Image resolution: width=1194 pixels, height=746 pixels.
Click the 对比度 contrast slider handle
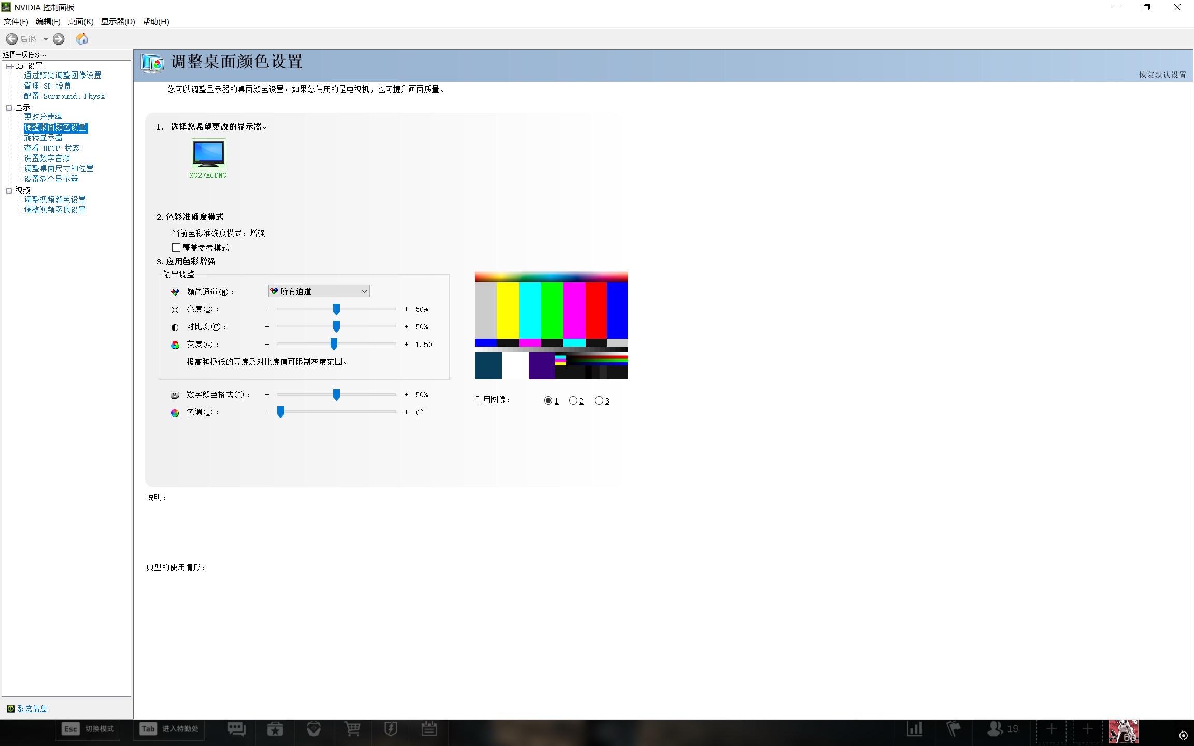tap(336, 326)
